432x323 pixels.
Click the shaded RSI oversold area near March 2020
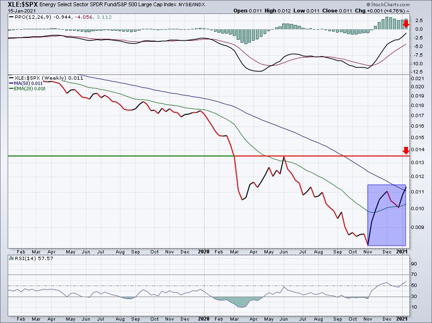240,302
